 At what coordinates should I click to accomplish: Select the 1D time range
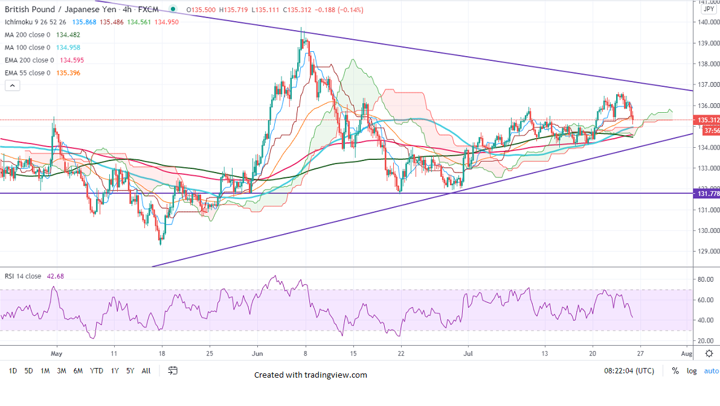[13, 370]
